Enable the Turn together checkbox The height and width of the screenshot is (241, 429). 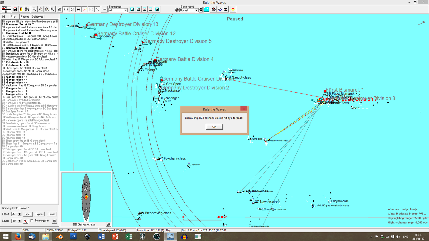coord(32,220)
